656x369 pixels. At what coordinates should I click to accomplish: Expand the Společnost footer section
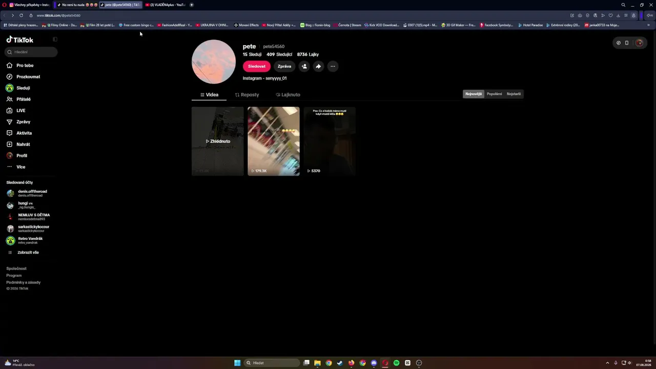pyautogui.click(x=16, y=269)
